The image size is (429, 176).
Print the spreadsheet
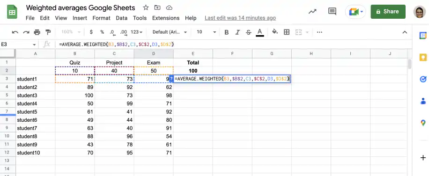[37, 32]
